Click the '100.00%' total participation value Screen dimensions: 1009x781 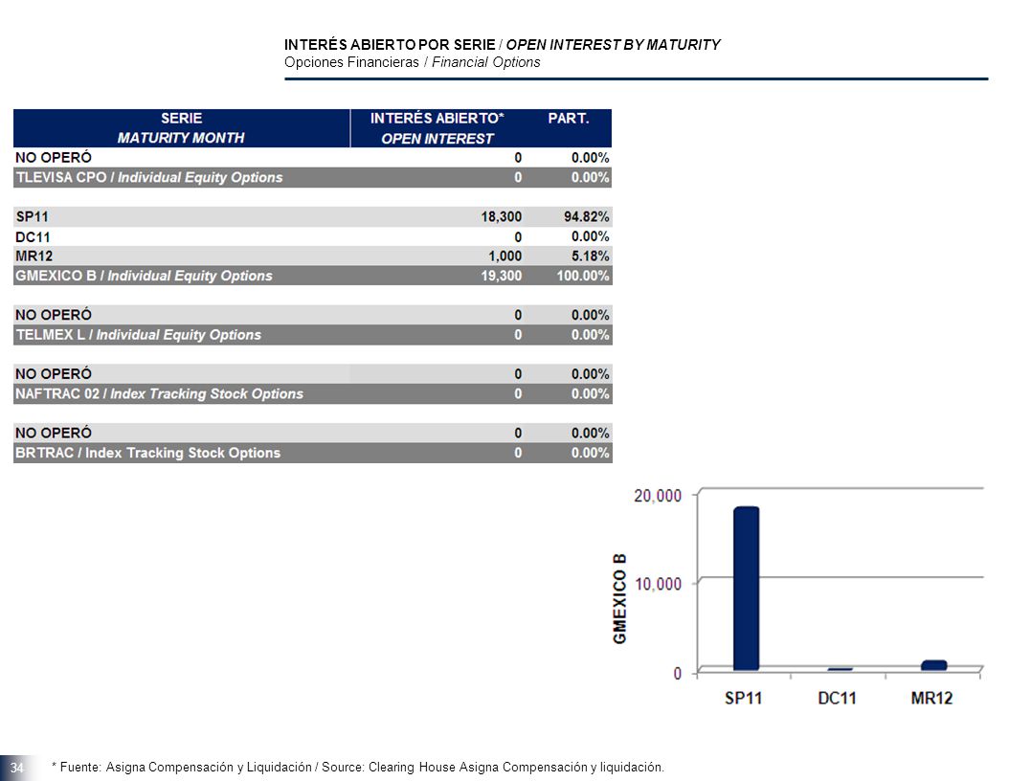coord(583,276)
